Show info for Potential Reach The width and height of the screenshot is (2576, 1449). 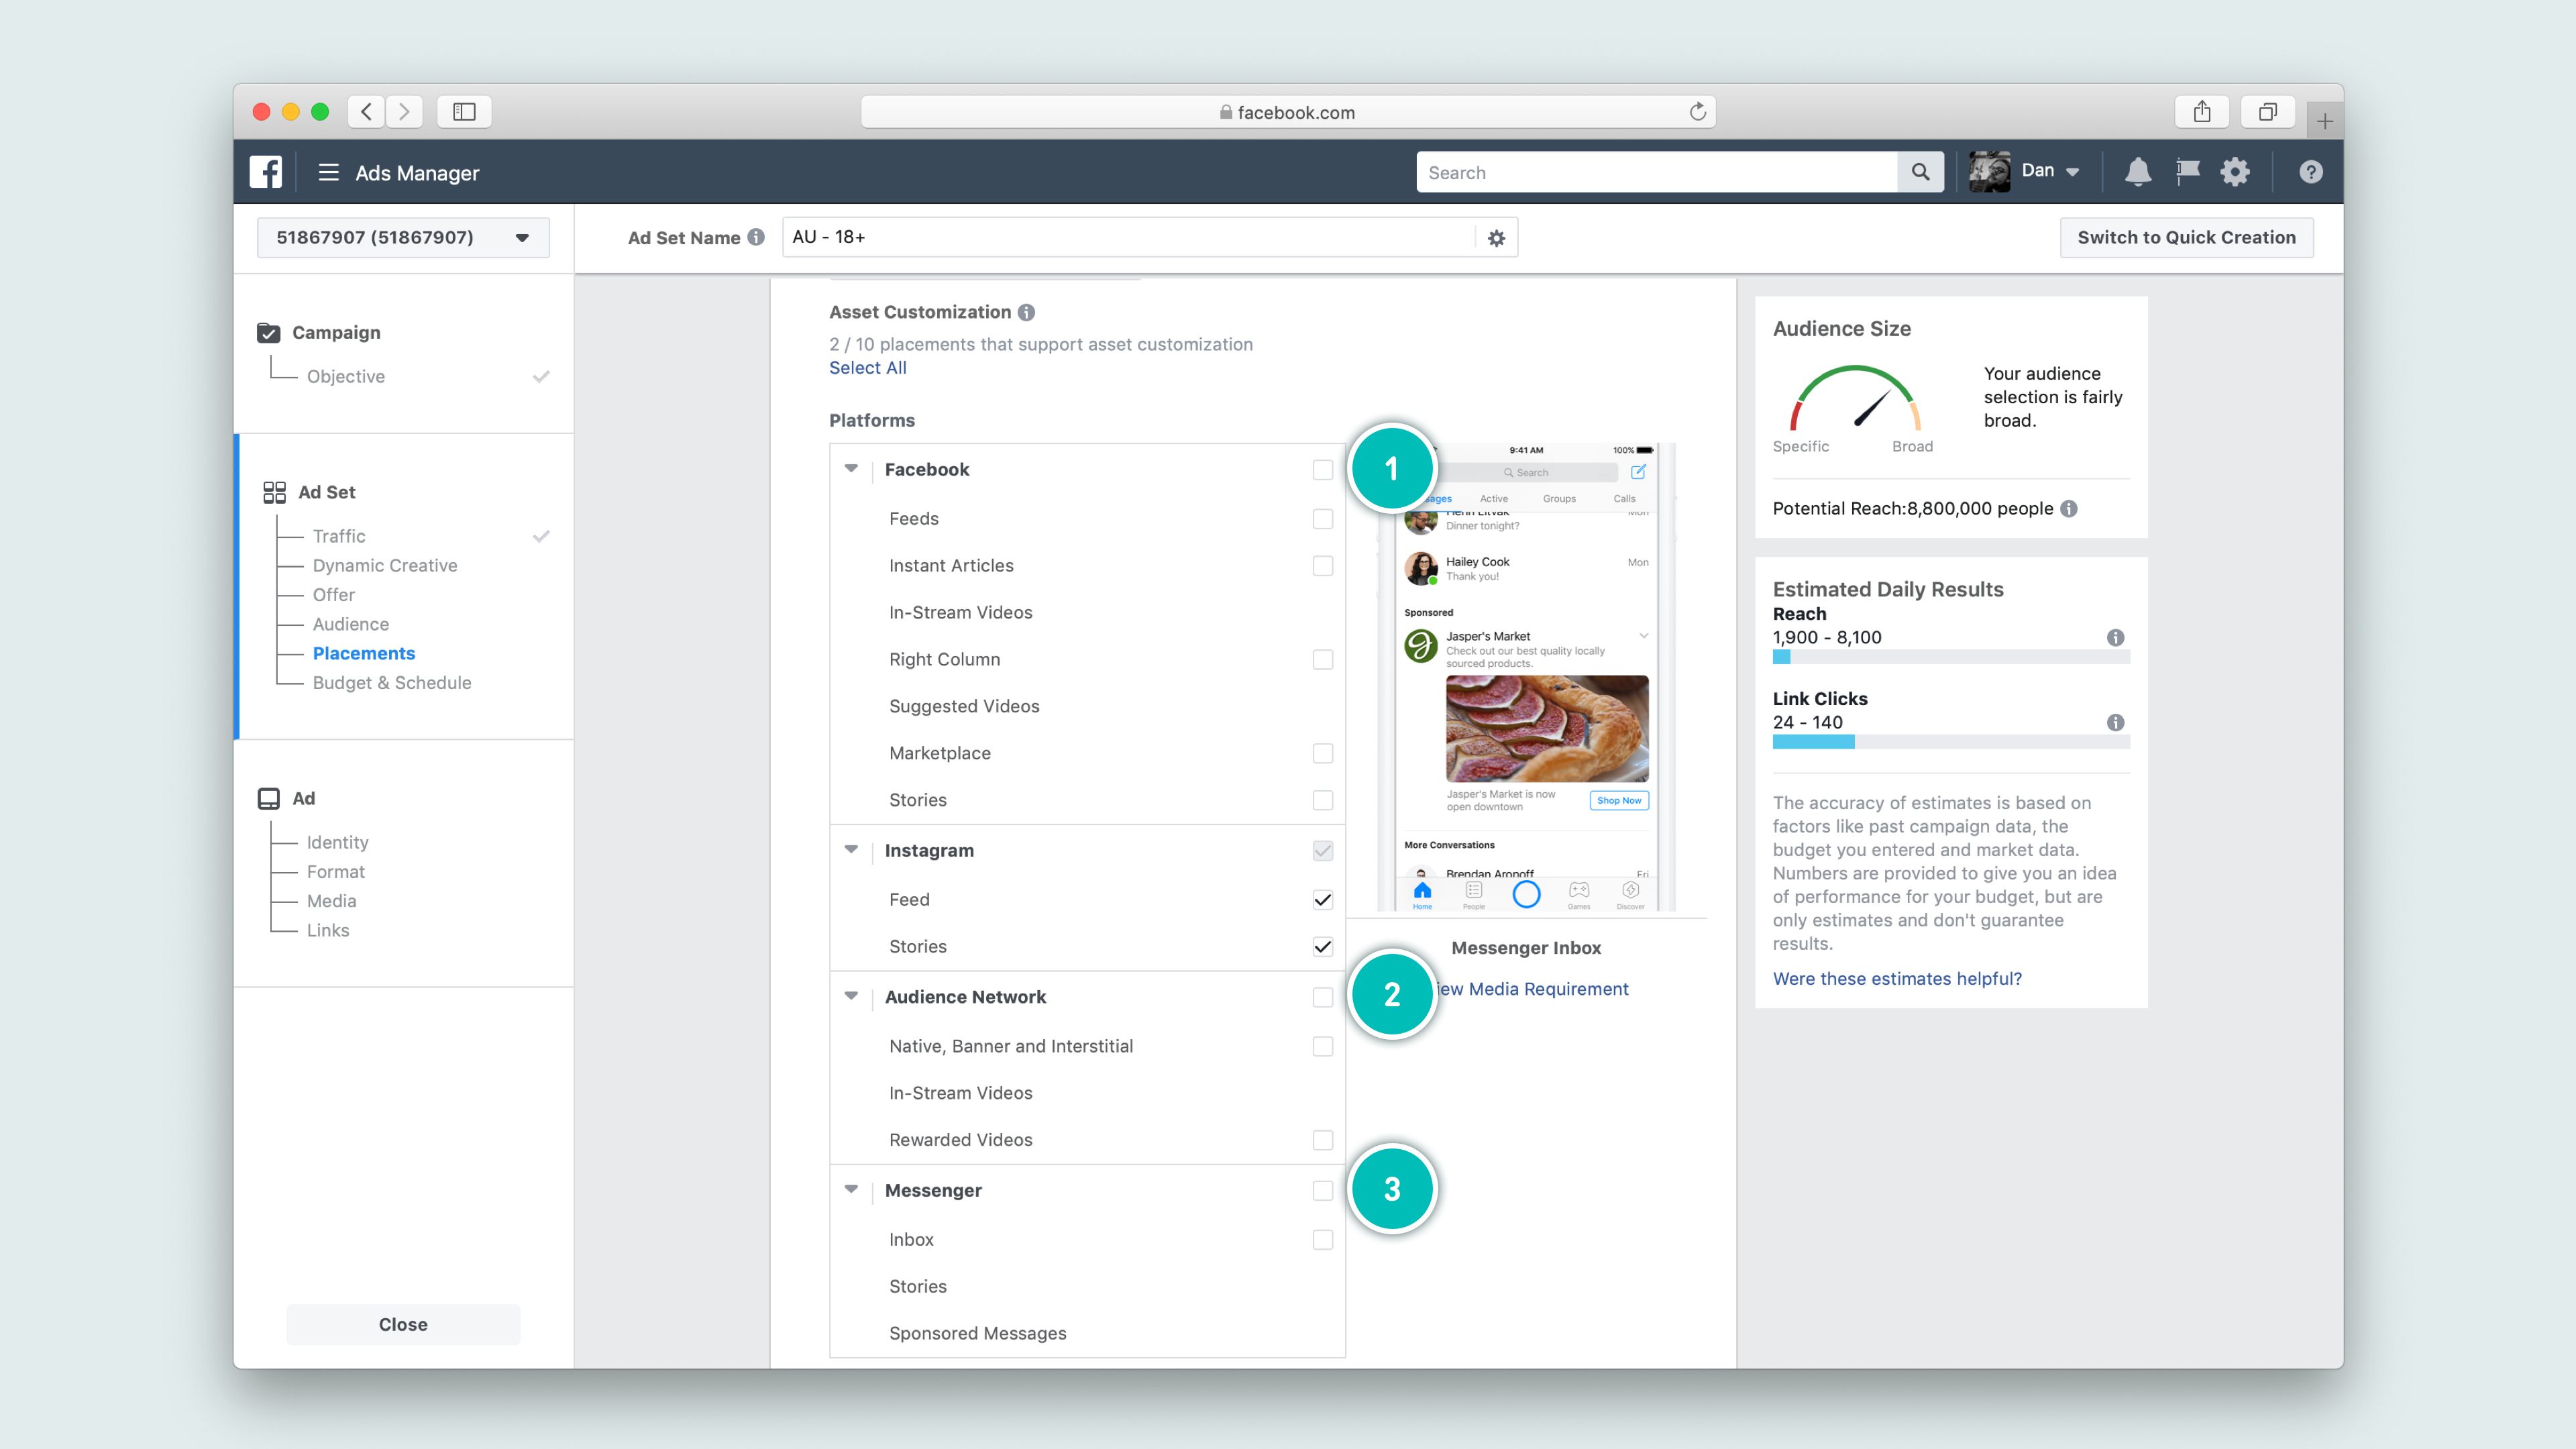coord(2069,508)
